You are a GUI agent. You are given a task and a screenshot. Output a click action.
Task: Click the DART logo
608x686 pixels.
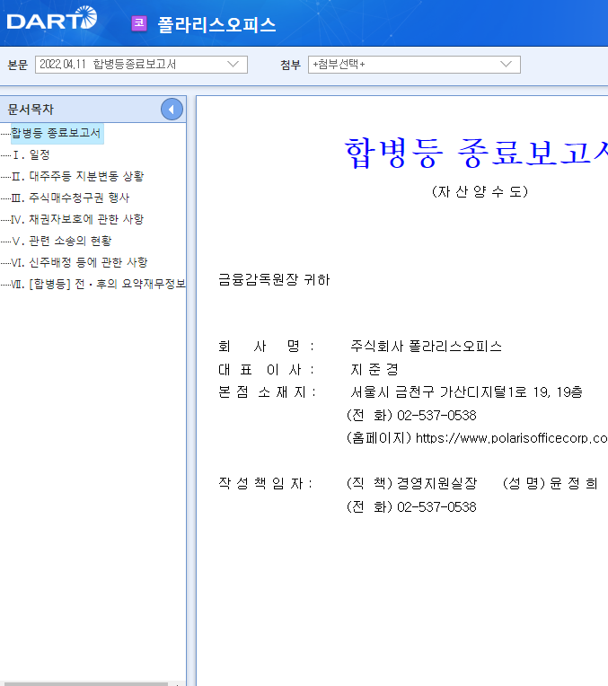(x=52, y=18)
